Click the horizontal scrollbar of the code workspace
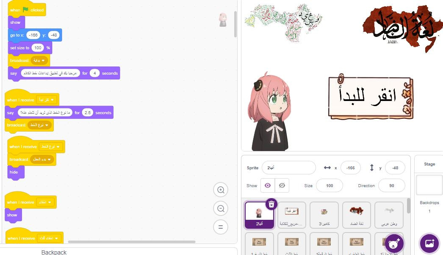The width and height of the screenshot is (443, 255). pyautogui.click(x=132, y=242)
